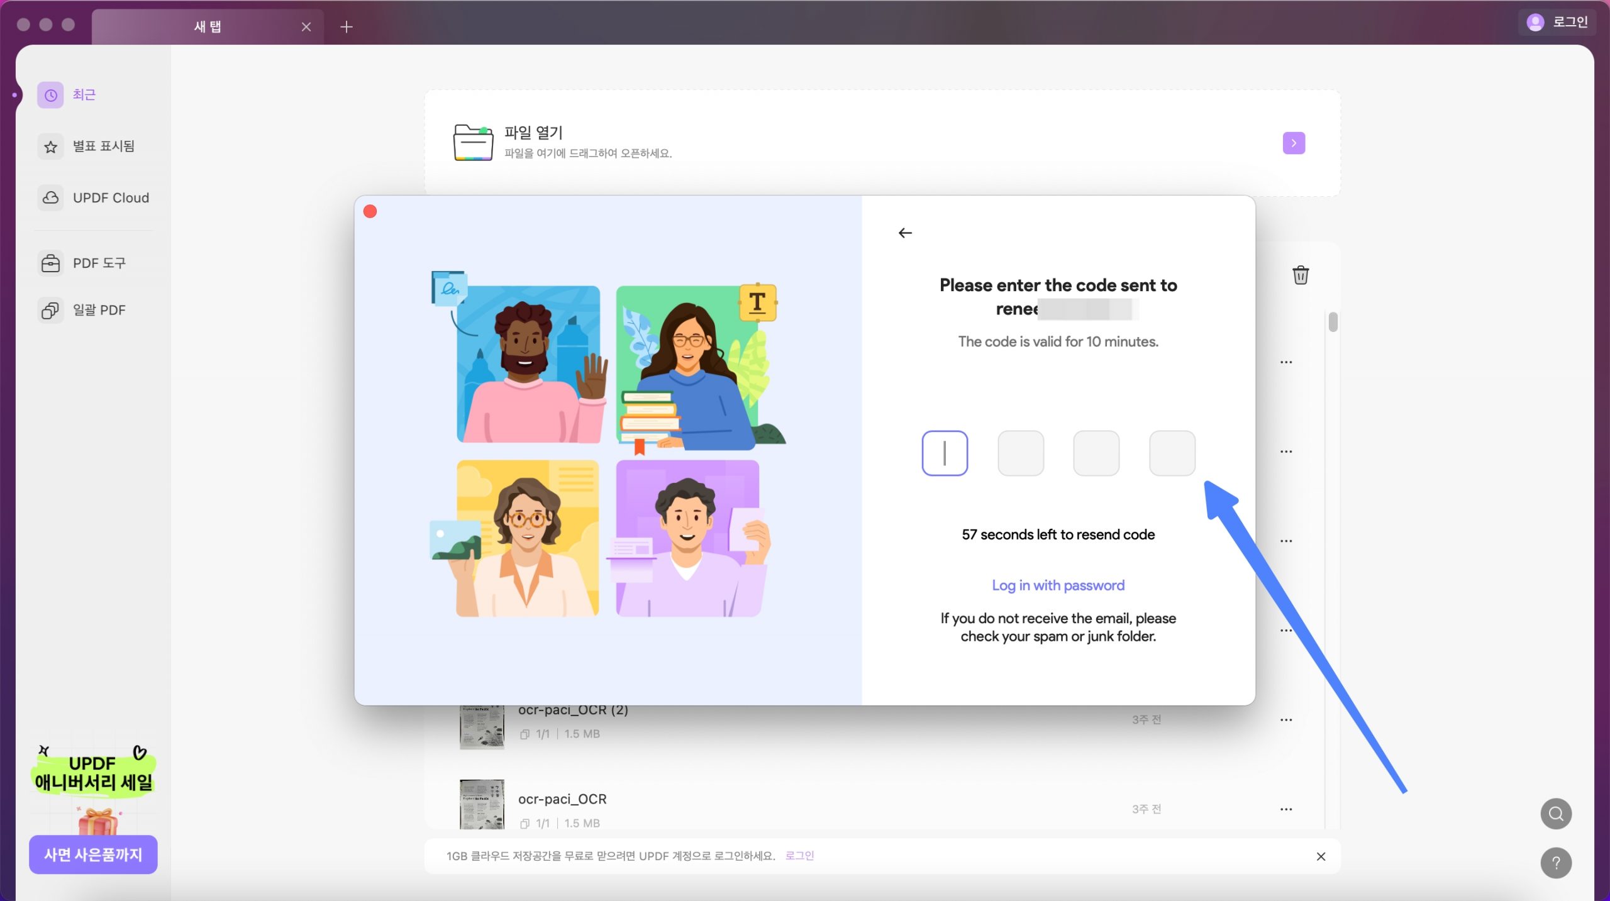Click the 로그인 link in the notification bar

click(800, 856)
